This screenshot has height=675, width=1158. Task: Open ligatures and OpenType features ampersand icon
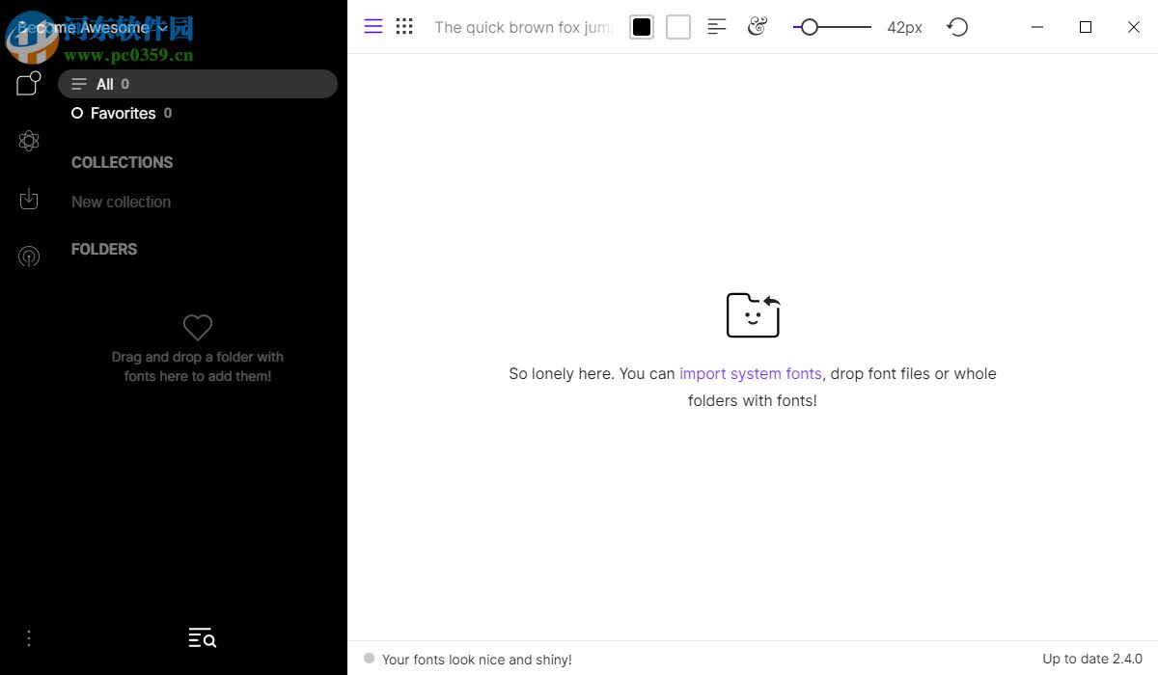tap(758, 27)
